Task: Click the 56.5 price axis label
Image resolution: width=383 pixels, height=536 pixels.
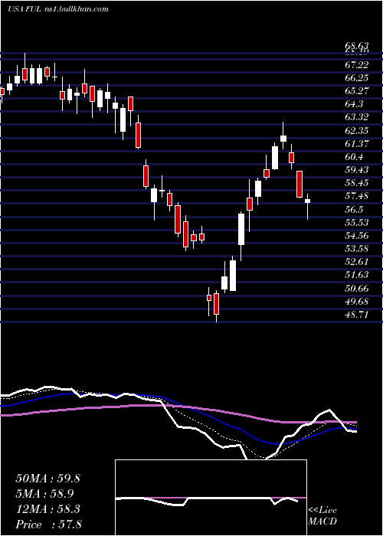Action: pyautogui.click(x=354, y=209)
